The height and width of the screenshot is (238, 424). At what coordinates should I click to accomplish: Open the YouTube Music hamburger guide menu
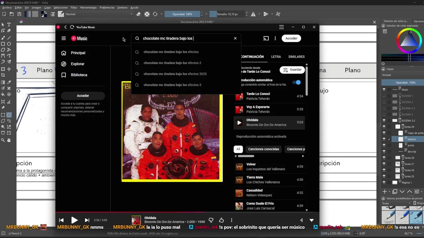(64, 38)
